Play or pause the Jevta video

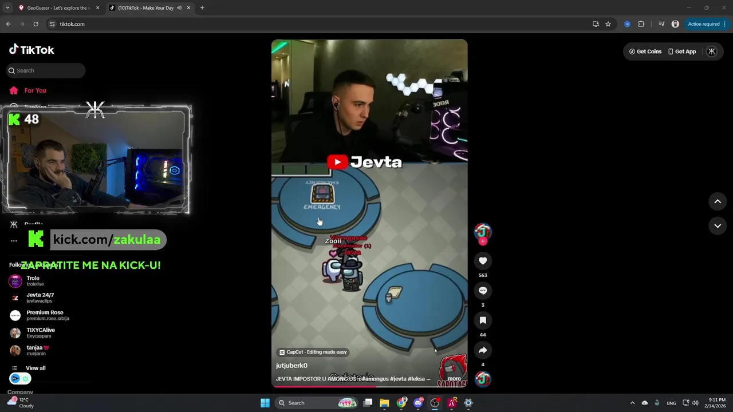369,213
